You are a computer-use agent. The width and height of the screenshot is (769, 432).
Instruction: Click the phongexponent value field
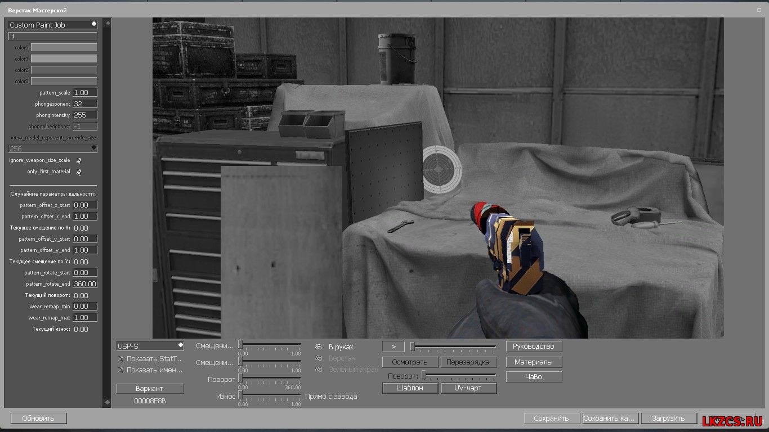tap(85, 103)
